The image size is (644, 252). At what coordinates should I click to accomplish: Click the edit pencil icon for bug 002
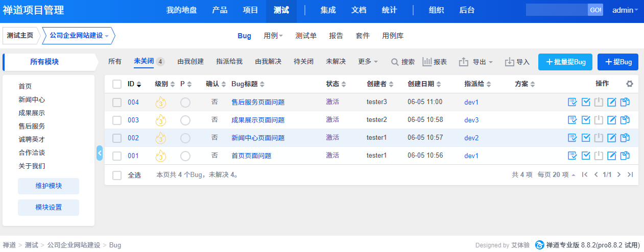(x=612, y=138)
